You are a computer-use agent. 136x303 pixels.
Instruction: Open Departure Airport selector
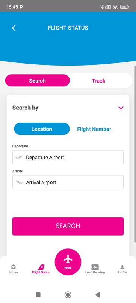(x=68, y=157)
